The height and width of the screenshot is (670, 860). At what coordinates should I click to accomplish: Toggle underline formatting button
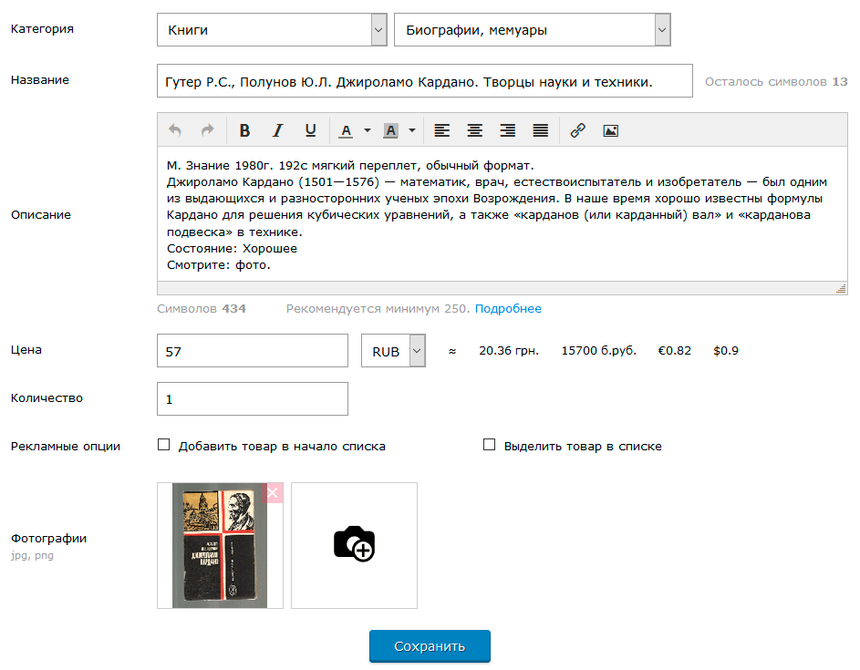pos(311,130)
